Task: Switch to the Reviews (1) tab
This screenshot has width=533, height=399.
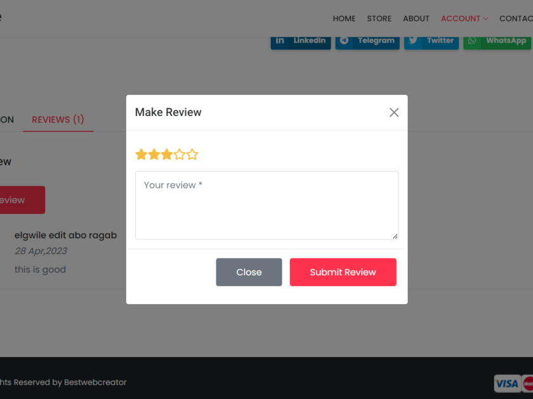Action: click(x=58, y=119)
